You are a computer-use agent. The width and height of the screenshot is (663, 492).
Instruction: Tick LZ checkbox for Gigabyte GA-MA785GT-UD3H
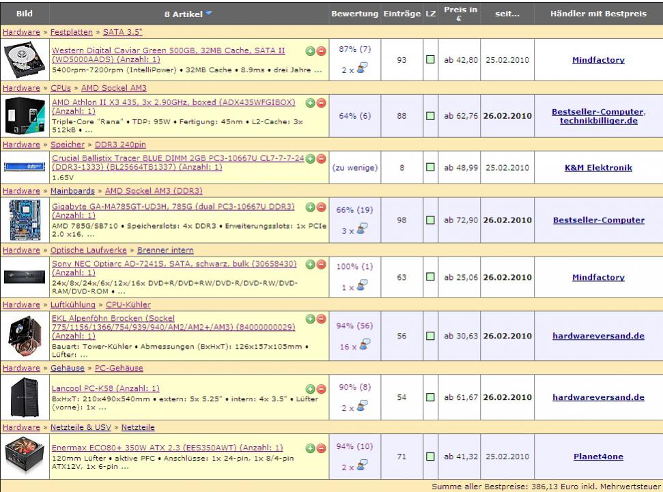pos(430,220)
